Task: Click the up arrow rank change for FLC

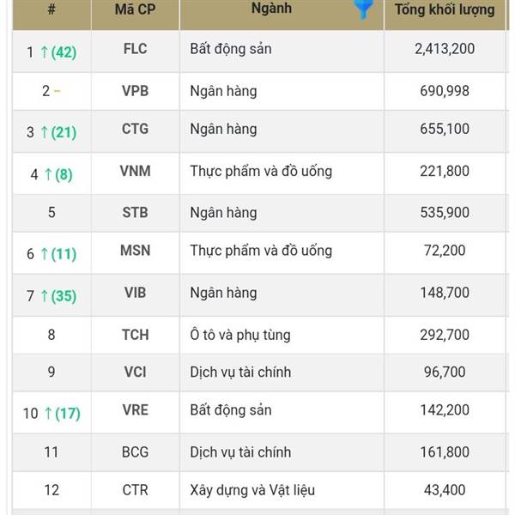Action: coord(58,52)
